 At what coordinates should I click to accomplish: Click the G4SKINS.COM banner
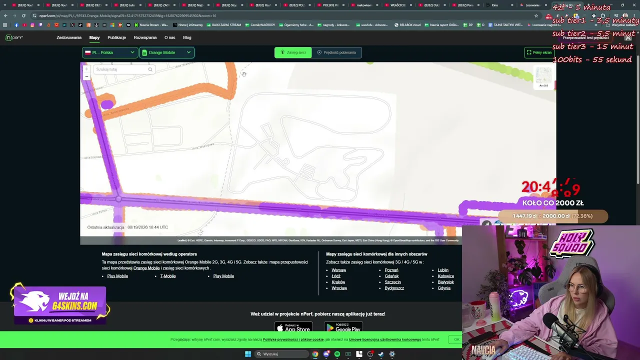(60, 304)
